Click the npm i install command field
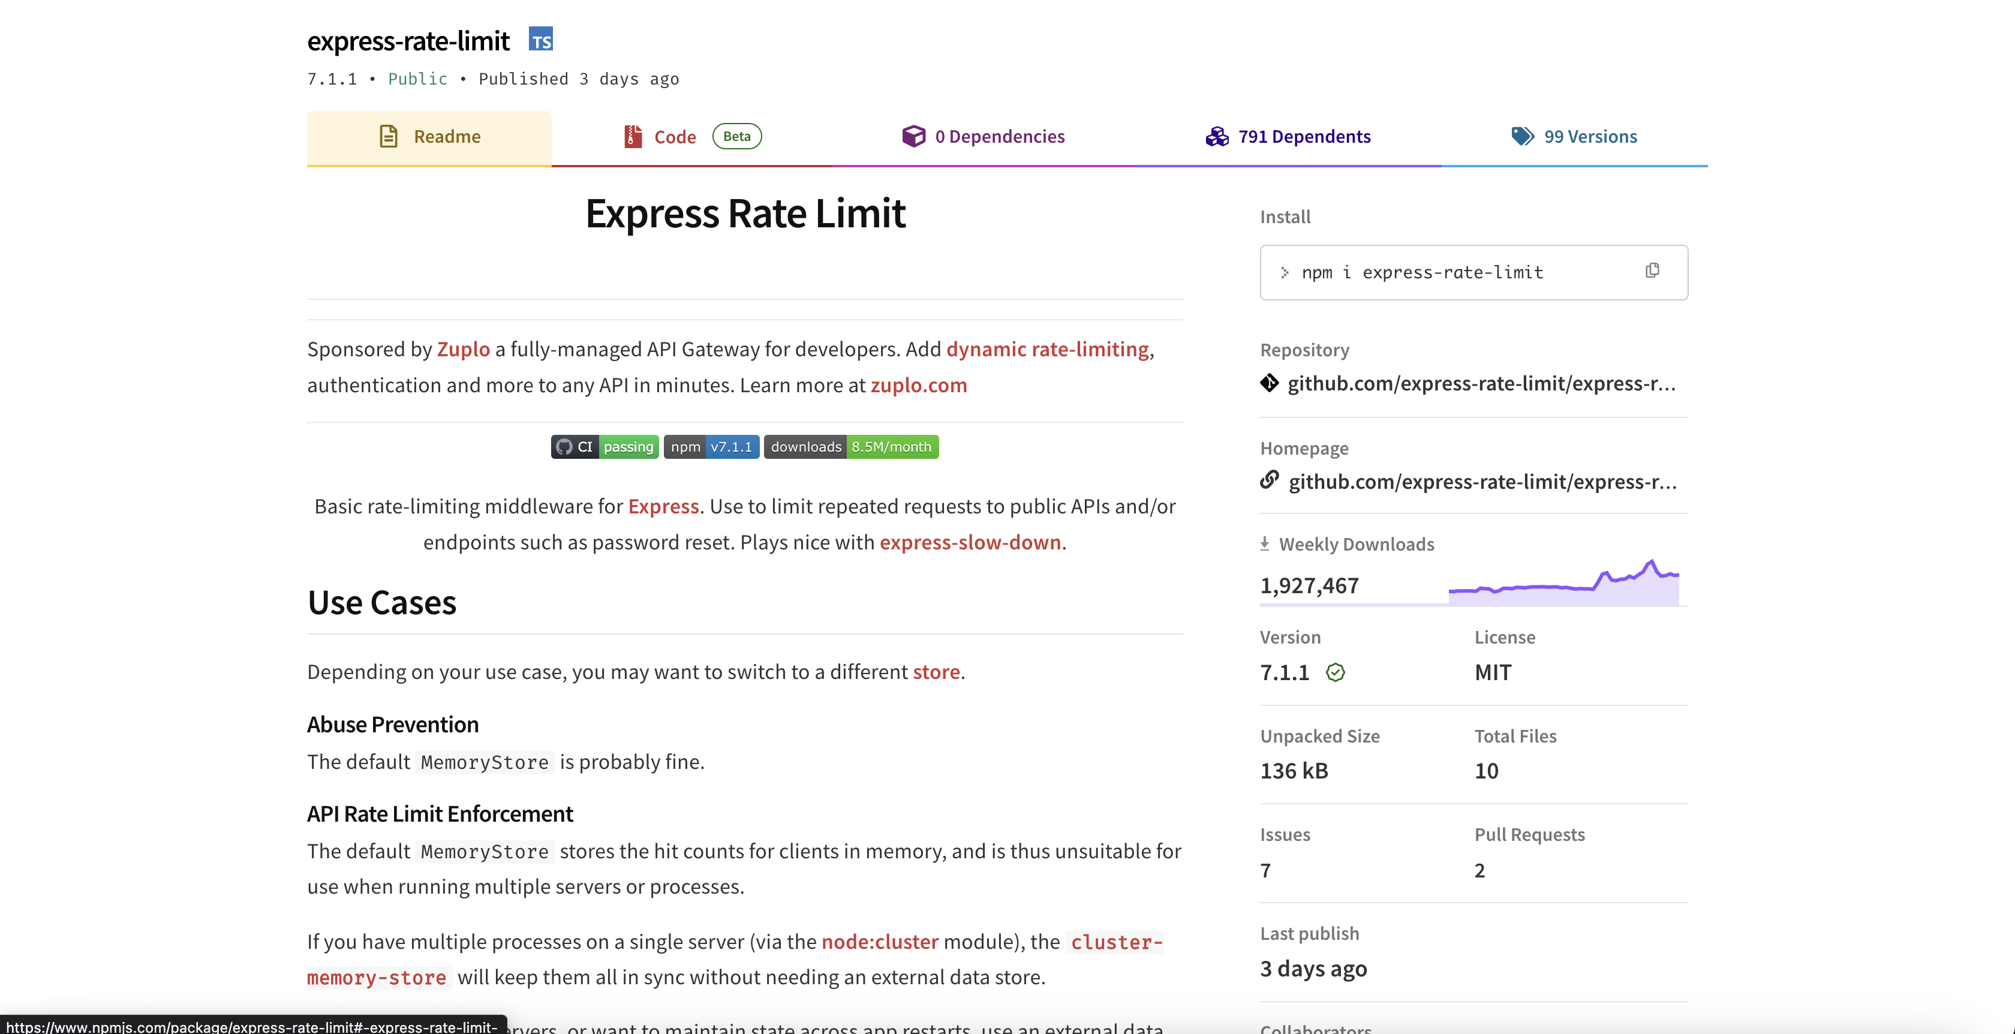This screenshot has width=2015, height=1034. pyautogui.click(x=1421, y=272)
